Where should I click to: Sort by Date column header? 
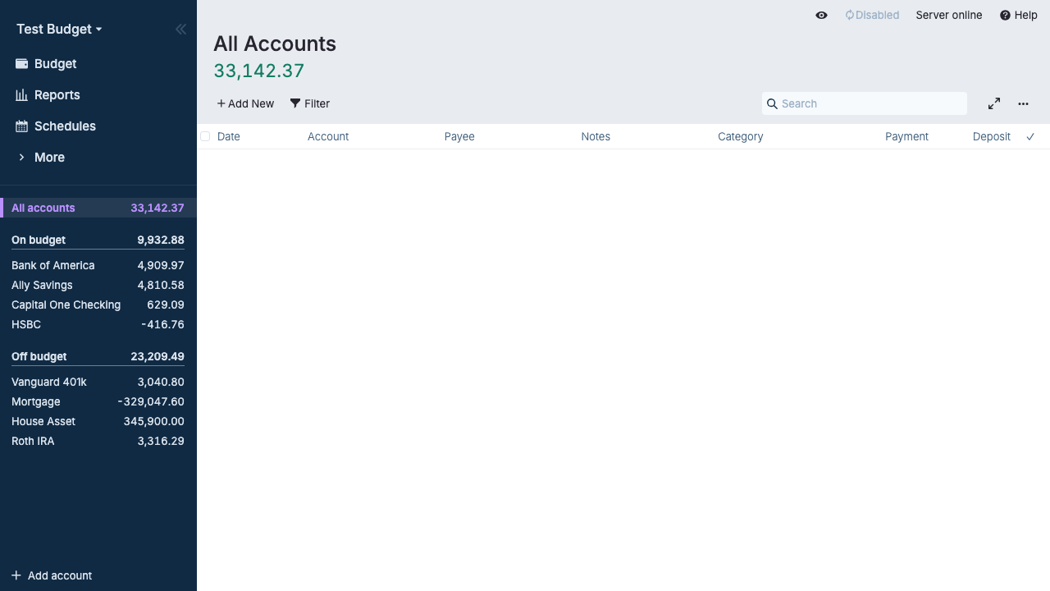tap(229, 136)
